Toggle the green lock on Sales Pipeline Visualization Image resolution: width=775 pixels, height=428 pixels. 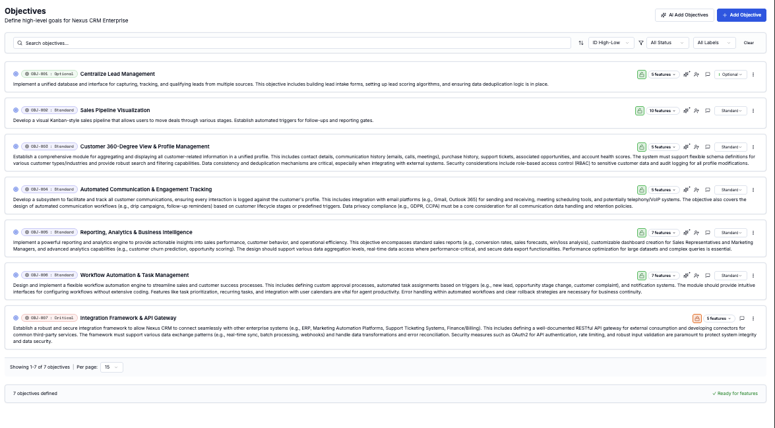click(x=640, y=111)
